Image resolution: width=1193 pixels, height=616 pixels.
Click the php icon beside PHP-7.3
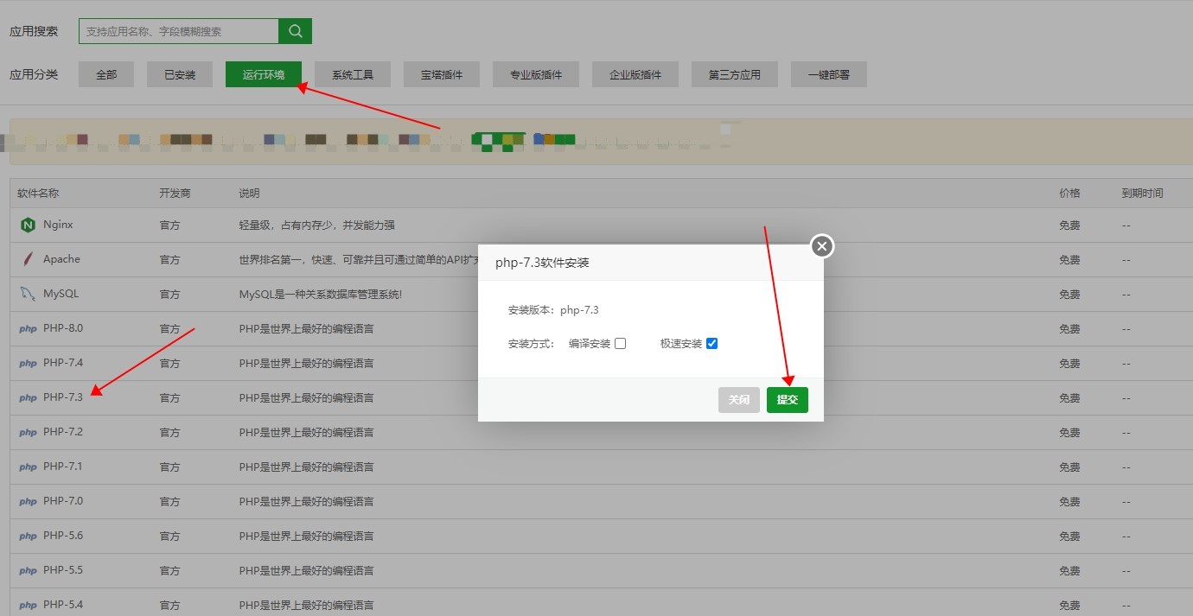pos(28,398)
